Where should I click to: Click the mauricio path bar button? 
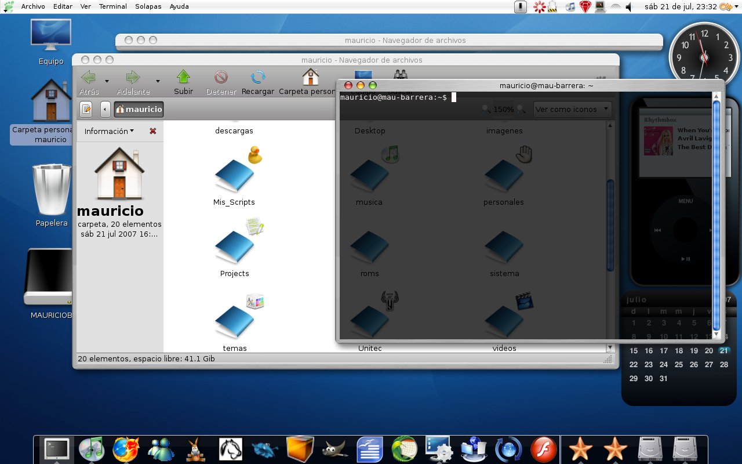coord(139,108)
